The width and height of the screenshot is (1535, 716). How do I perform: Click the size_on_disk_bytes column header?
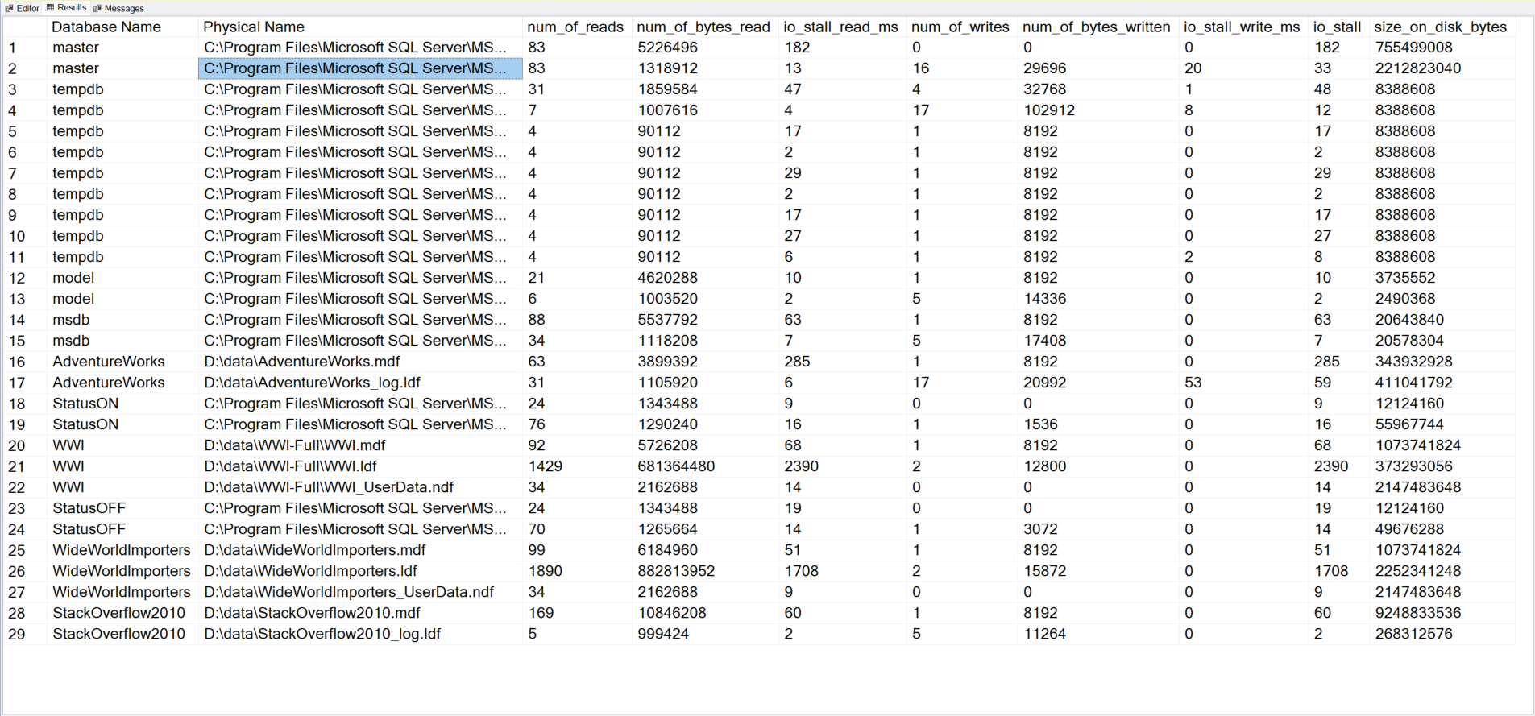[x=1441, y=27]
